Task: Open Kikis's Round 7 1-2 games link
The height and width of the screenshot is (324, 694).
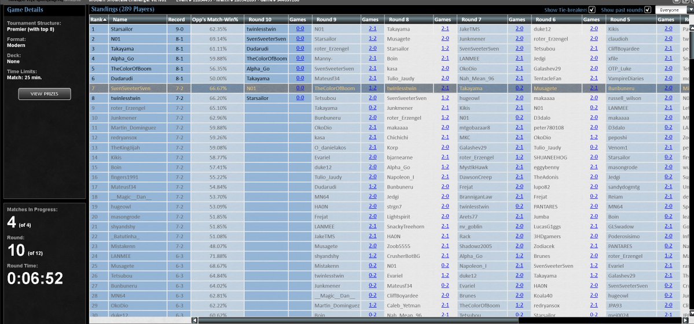Action: pyautogui.click(x=519, y=157)
